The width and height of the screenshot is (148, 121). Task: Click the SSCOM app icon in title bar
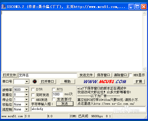click(4, 7)
